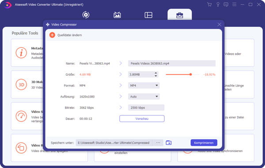Close the Video Compressor dialog

(x=219, y=24)
